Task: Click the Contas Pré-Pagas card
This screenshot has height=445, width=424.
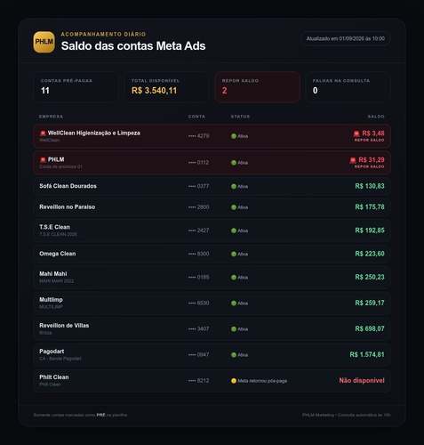Action: pos(76,87)
